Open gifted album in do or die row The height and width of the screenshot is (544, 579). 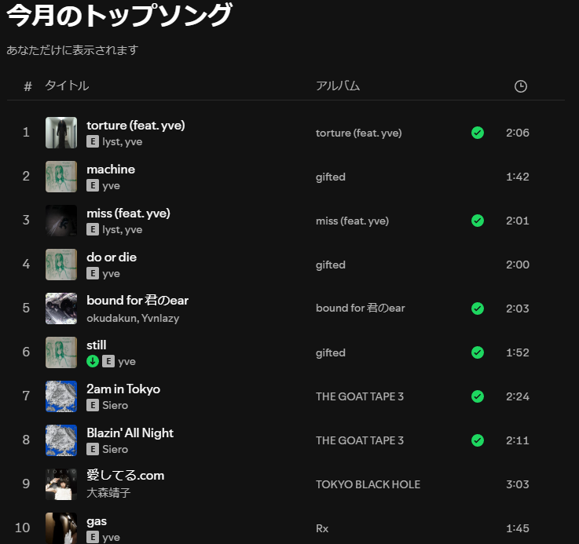331,265
